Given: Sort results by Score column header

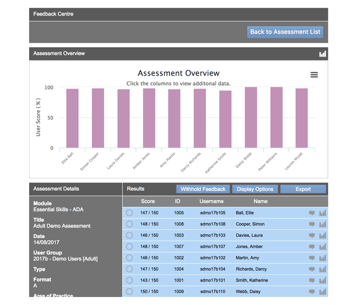Looking at the screenshot, I should [x=148, y=201].
